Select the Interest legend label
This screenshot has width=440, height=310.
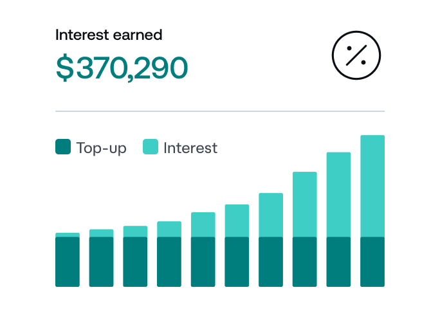pos(190,148)
